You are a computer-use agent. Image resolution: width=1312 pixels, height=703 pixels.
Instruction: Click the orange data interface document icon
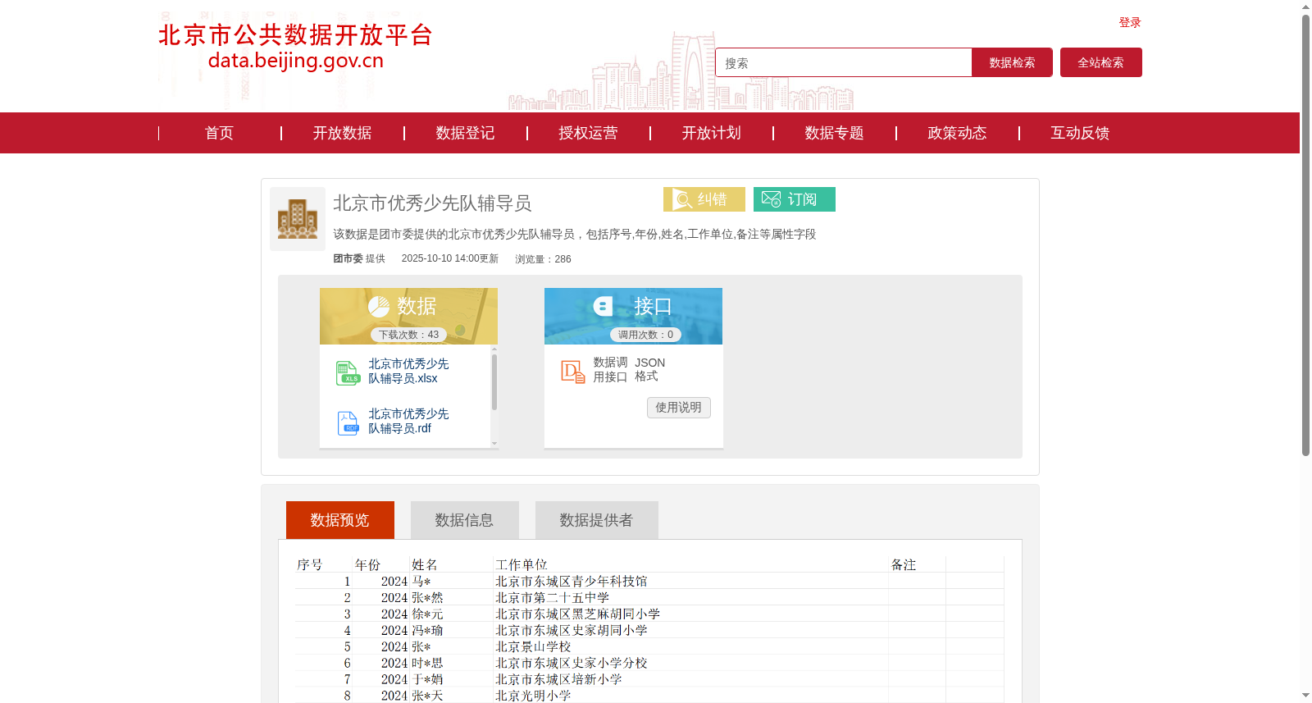pyautogui.click(x=573, y=372)
